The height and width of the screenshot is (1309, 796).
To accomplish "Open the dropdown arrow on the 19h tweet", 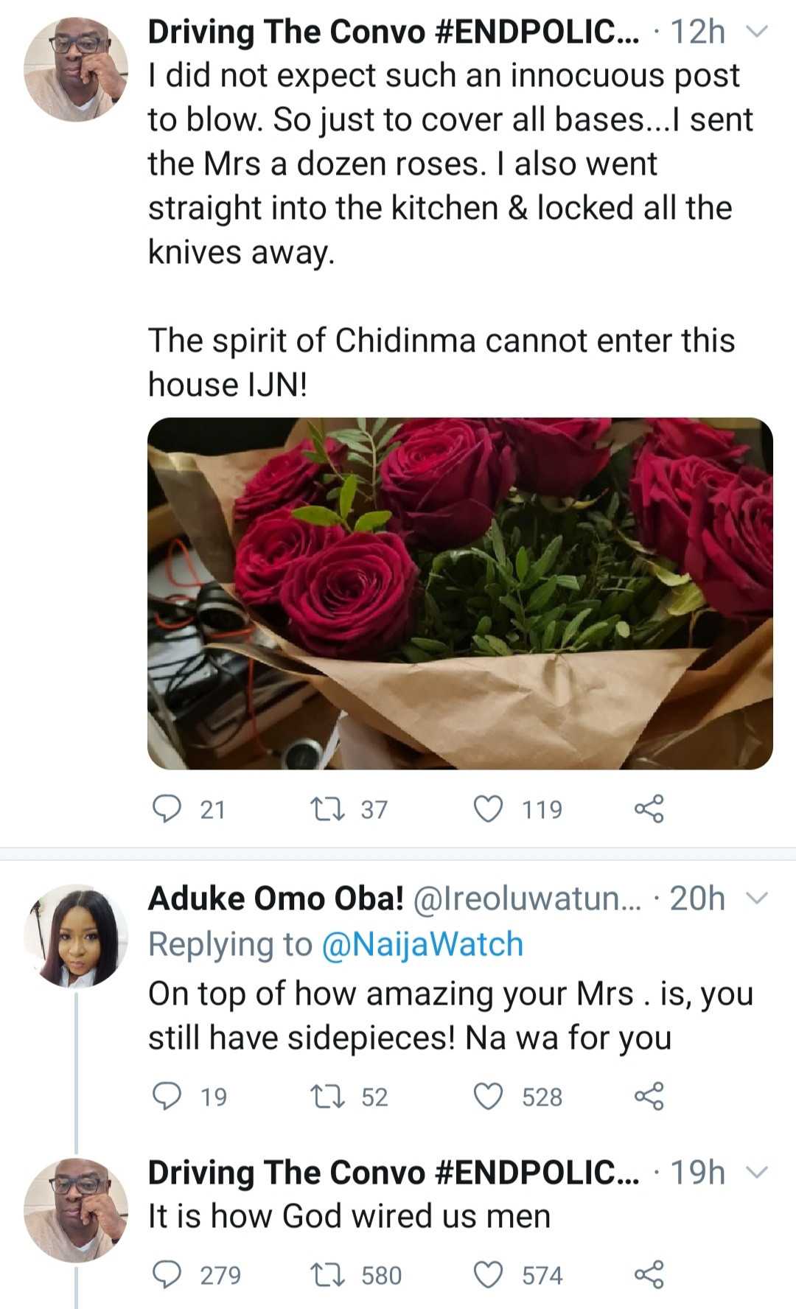I will coord(757,1173).
